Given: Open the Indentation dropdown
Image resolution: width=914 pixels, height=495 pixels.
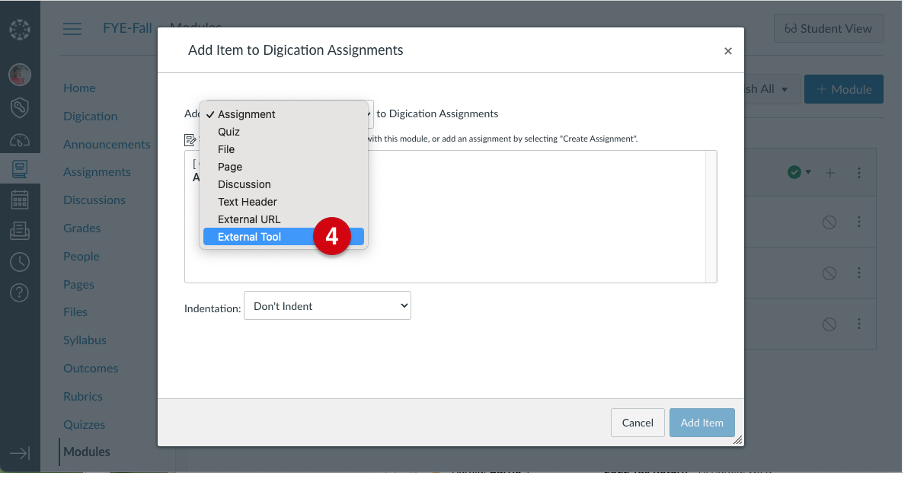Looking at the screenshot, I should pos(328,305).
